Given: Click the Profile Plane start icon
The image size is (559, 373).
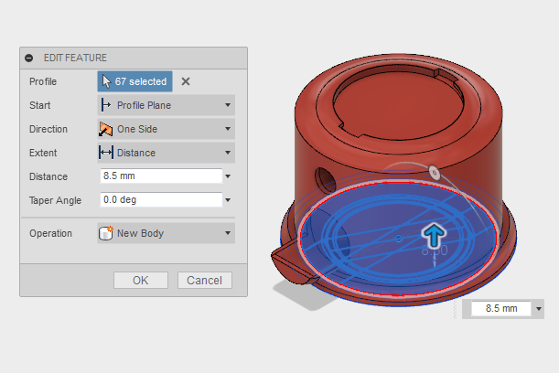Looking at the screenshot, I should pos(106,105).
